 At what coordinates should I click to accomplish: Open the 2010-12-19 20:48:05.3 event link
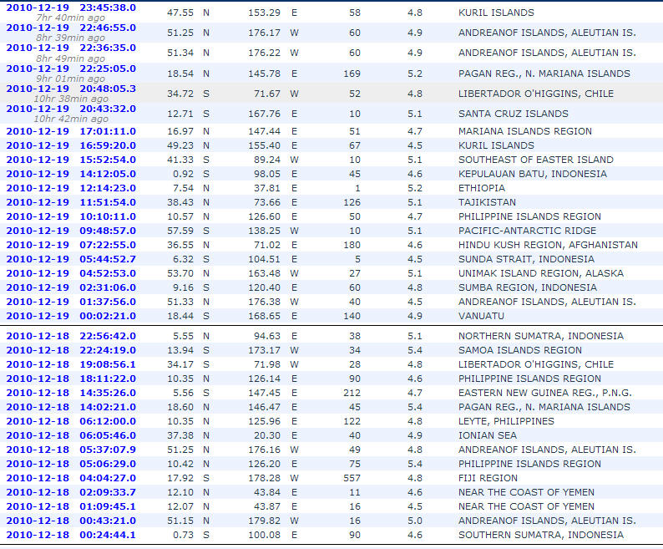[x=71, y=89]
